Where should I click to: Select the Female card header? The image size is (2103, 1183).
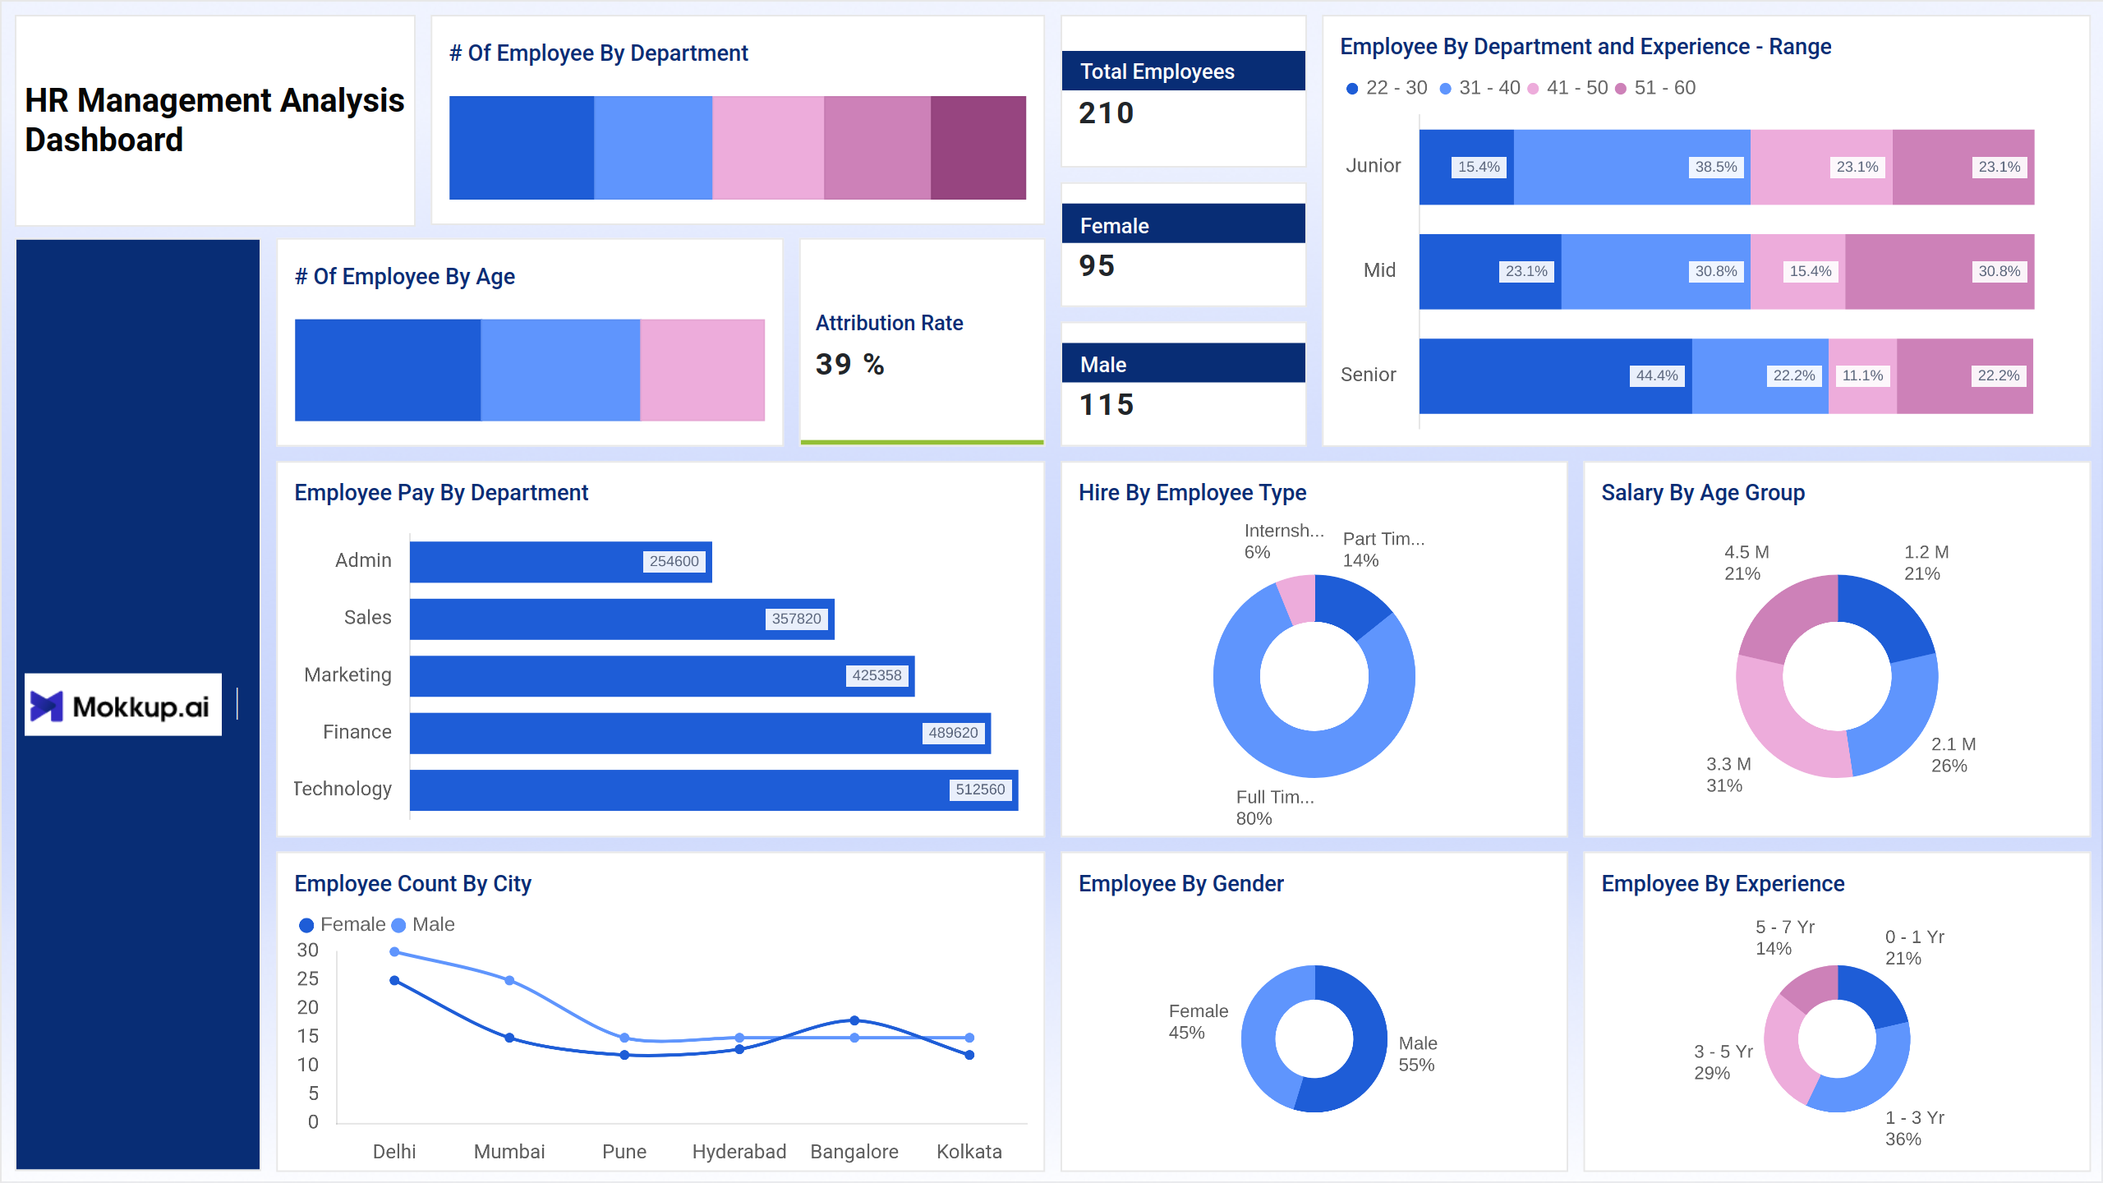(1183, 224)
